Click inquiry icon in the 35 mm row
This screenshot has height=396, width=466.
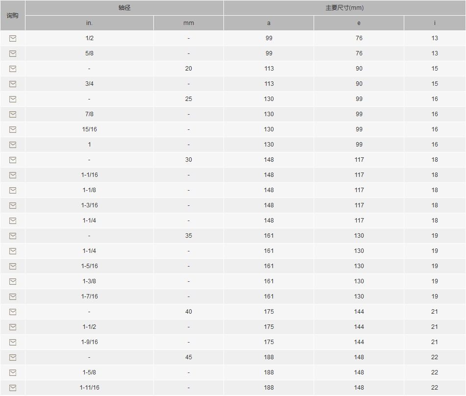pyautogui.click(x=13, y=236)
